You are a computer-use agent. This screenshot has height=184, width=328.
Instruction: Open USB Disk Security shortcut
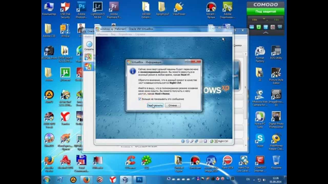coord(65,10)
